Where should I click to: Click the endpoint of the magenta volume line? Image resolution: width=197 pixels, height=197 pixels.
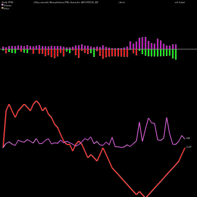185,139
